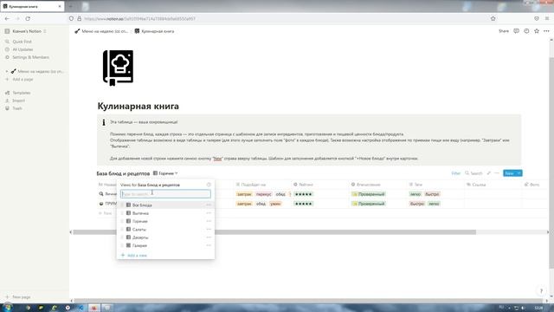Select the Все блюда view
Screen dimensions: 554x312
165,205
